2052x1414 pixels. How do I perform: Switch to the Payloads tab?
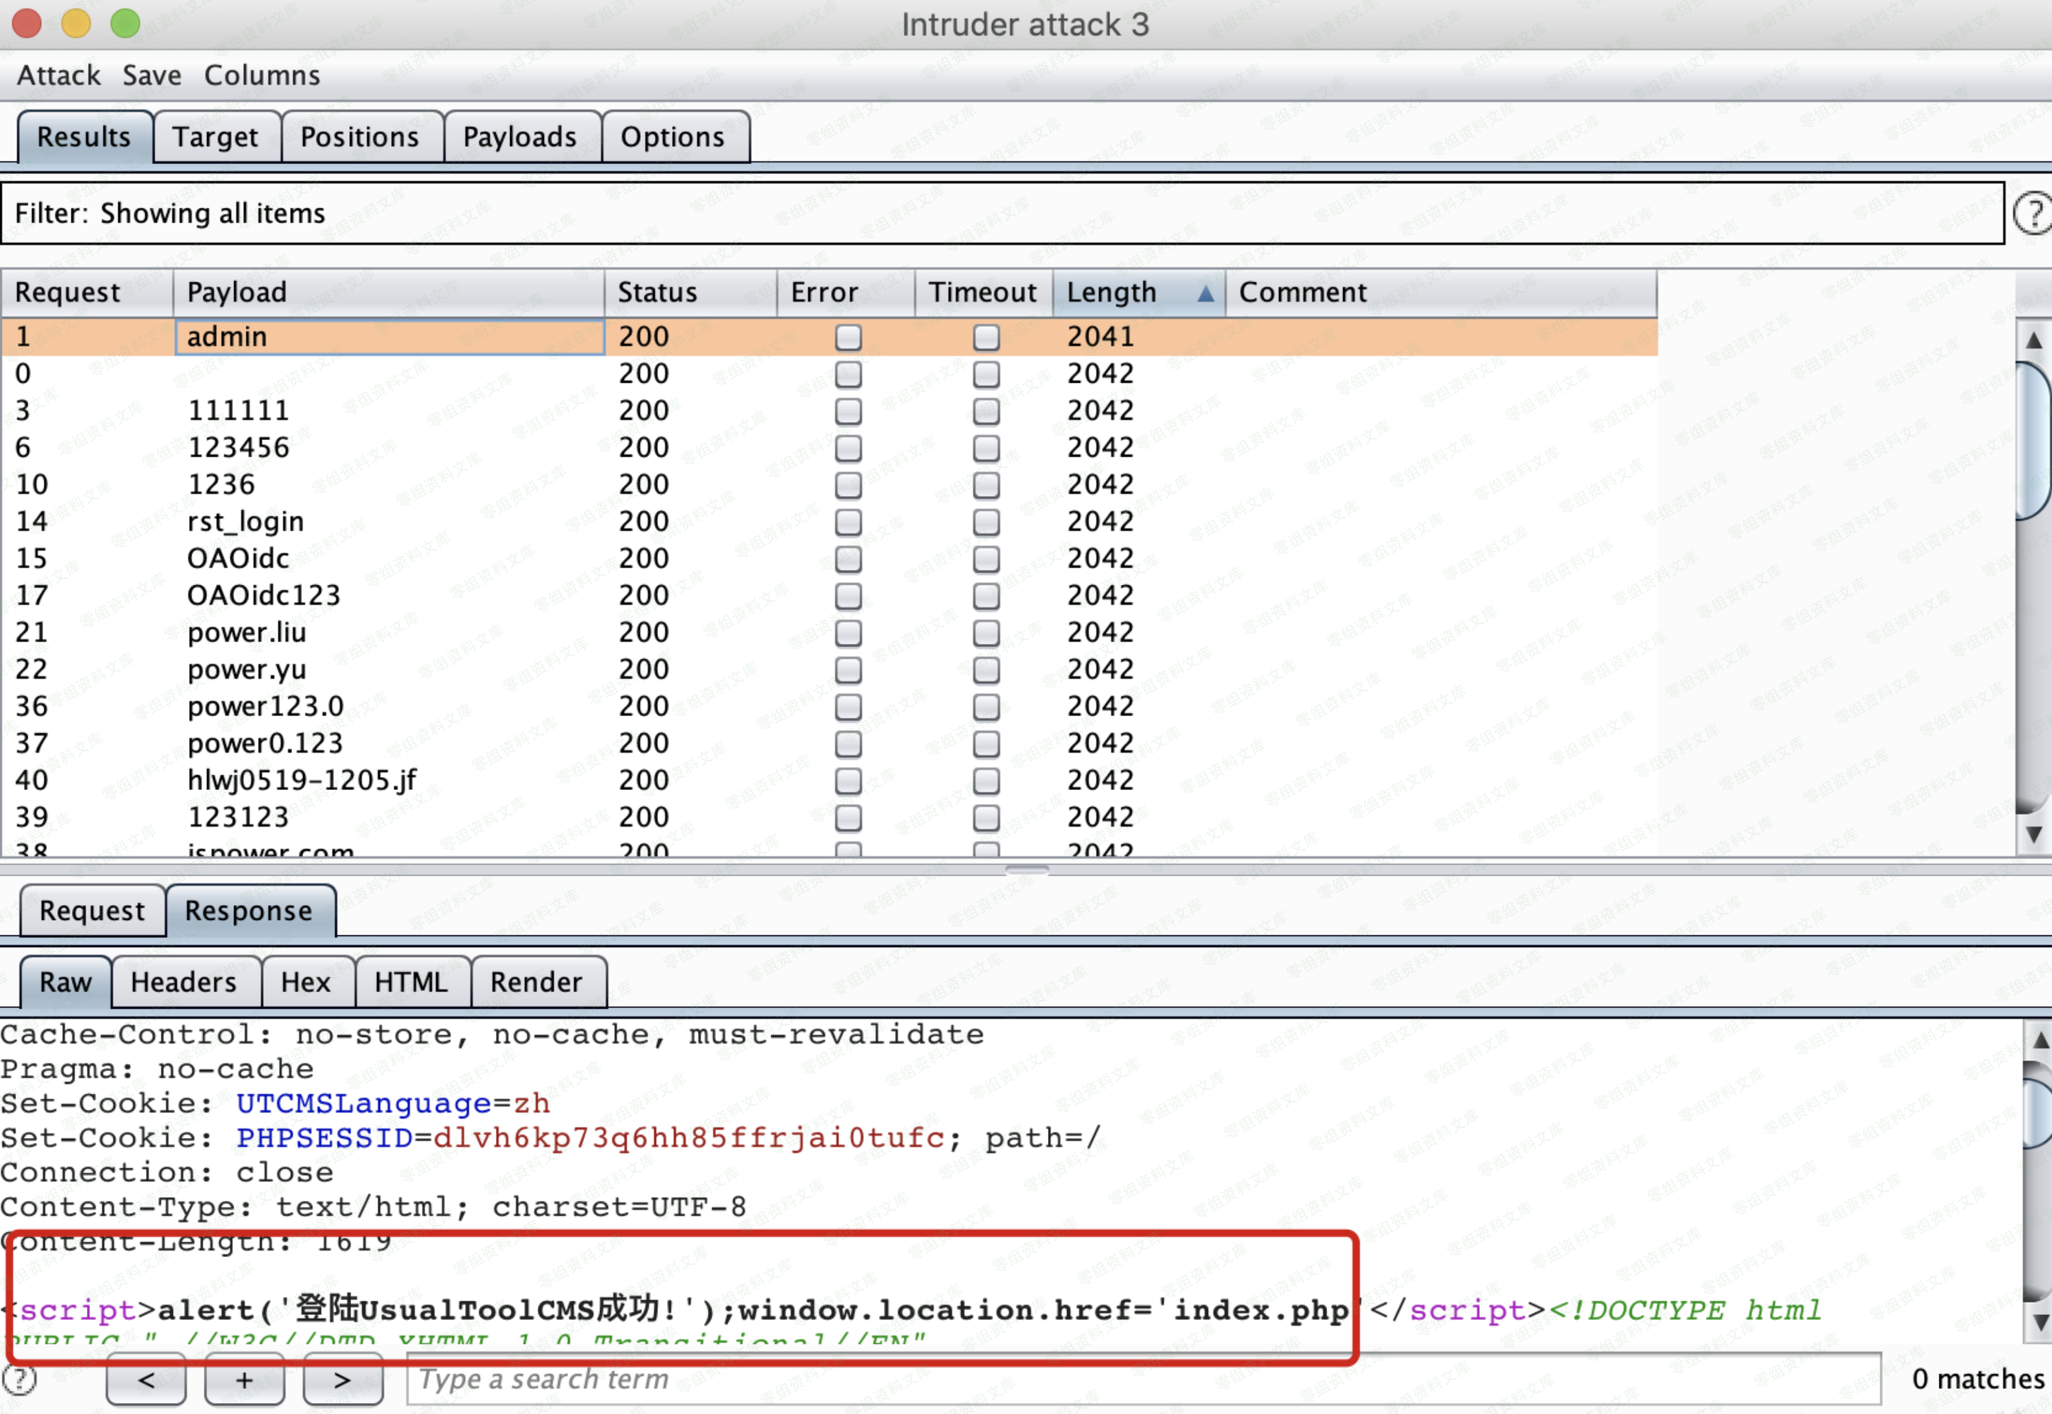point(520,137)
